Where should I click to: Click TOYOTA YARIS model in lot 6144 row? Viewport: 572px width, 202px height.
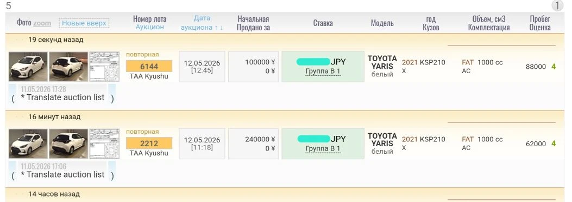382,63
